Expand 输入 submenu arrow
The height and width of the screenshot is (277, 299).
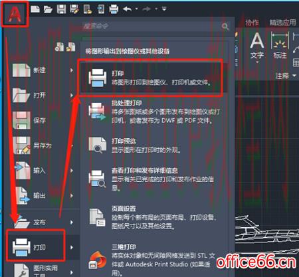click(72, 171)
